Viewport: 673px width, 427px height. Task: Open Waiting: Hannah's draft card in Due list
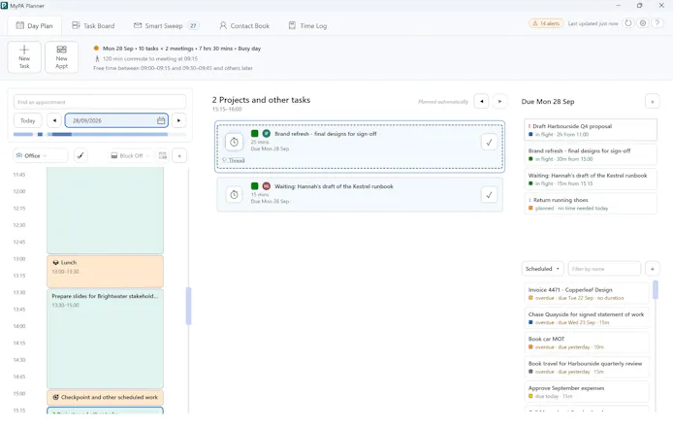pos(591,180)
